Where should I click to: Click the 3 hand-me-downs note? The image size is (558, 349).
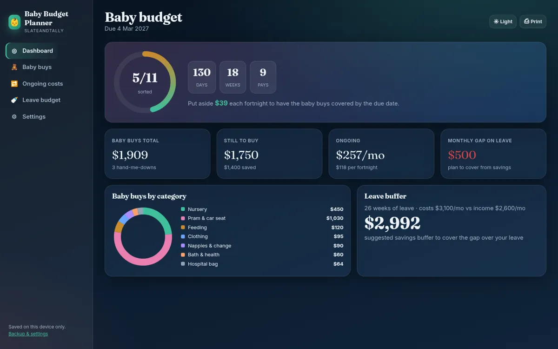[x=134, y=168]
